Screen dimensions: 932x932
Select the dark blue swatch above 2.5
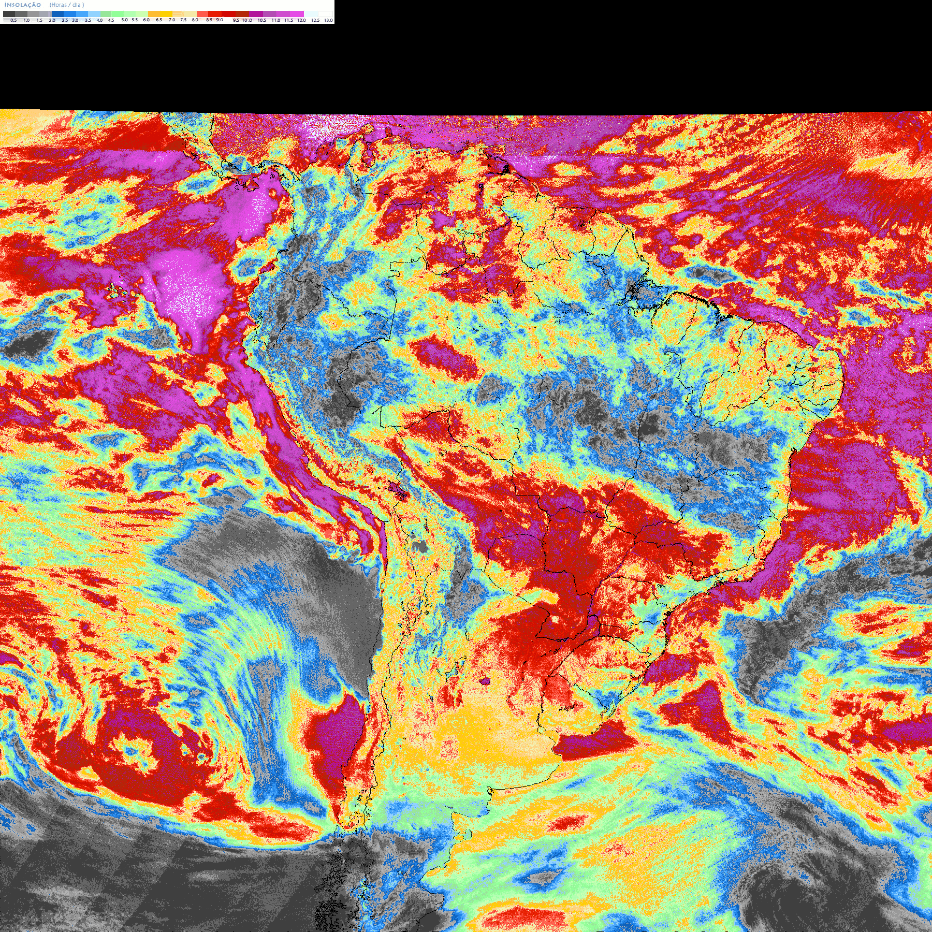[x=58, y=14]
